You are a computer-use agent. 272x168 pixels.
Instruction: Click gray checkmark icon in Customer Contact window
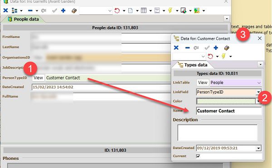click(207, 48)
